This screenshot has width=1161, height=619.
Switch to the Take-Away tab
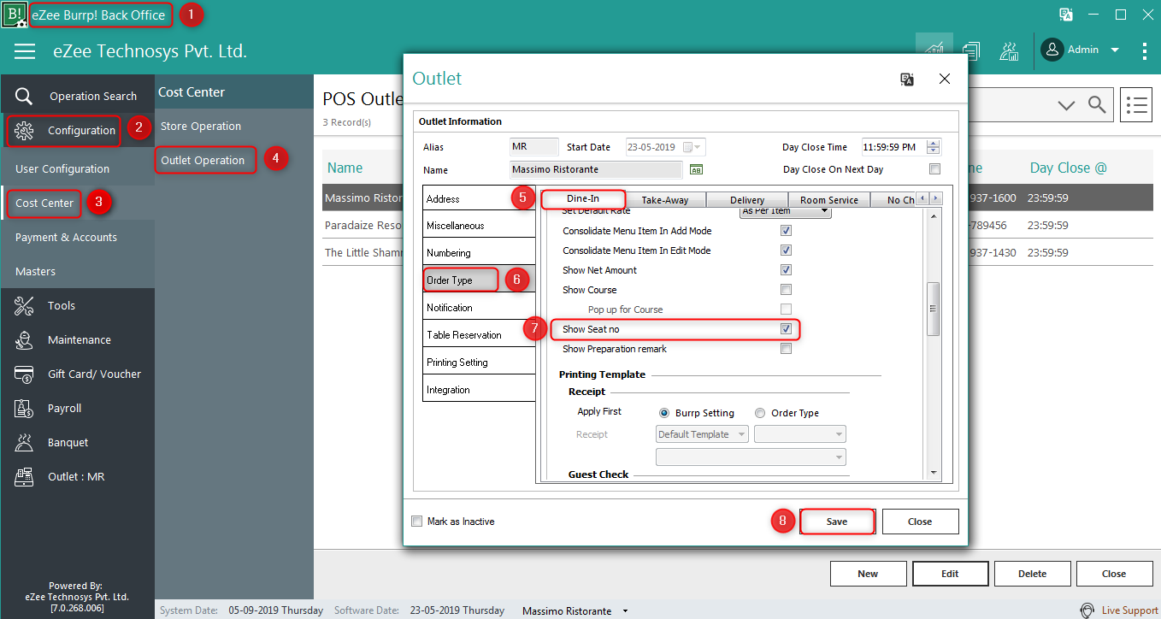(x=665, y=200)
